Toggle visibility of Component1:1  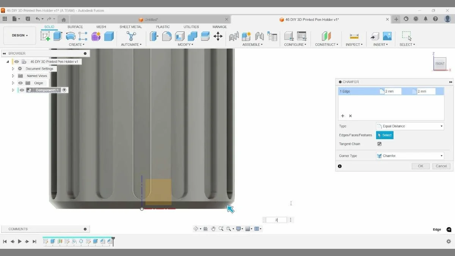pyautogui.click(x=22, y=90)
